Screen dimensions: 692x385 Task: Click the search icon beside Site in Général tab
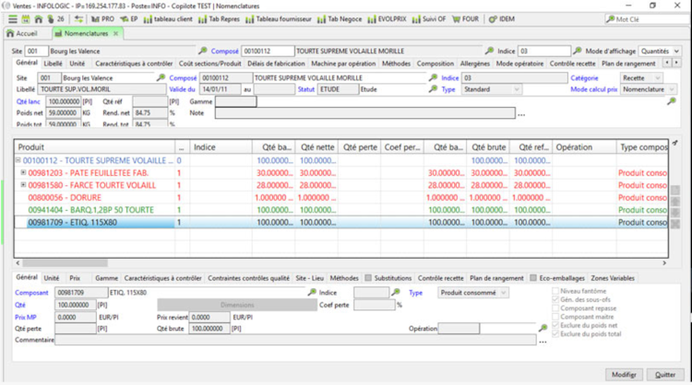pyautogui.click(x=161, y=77)
